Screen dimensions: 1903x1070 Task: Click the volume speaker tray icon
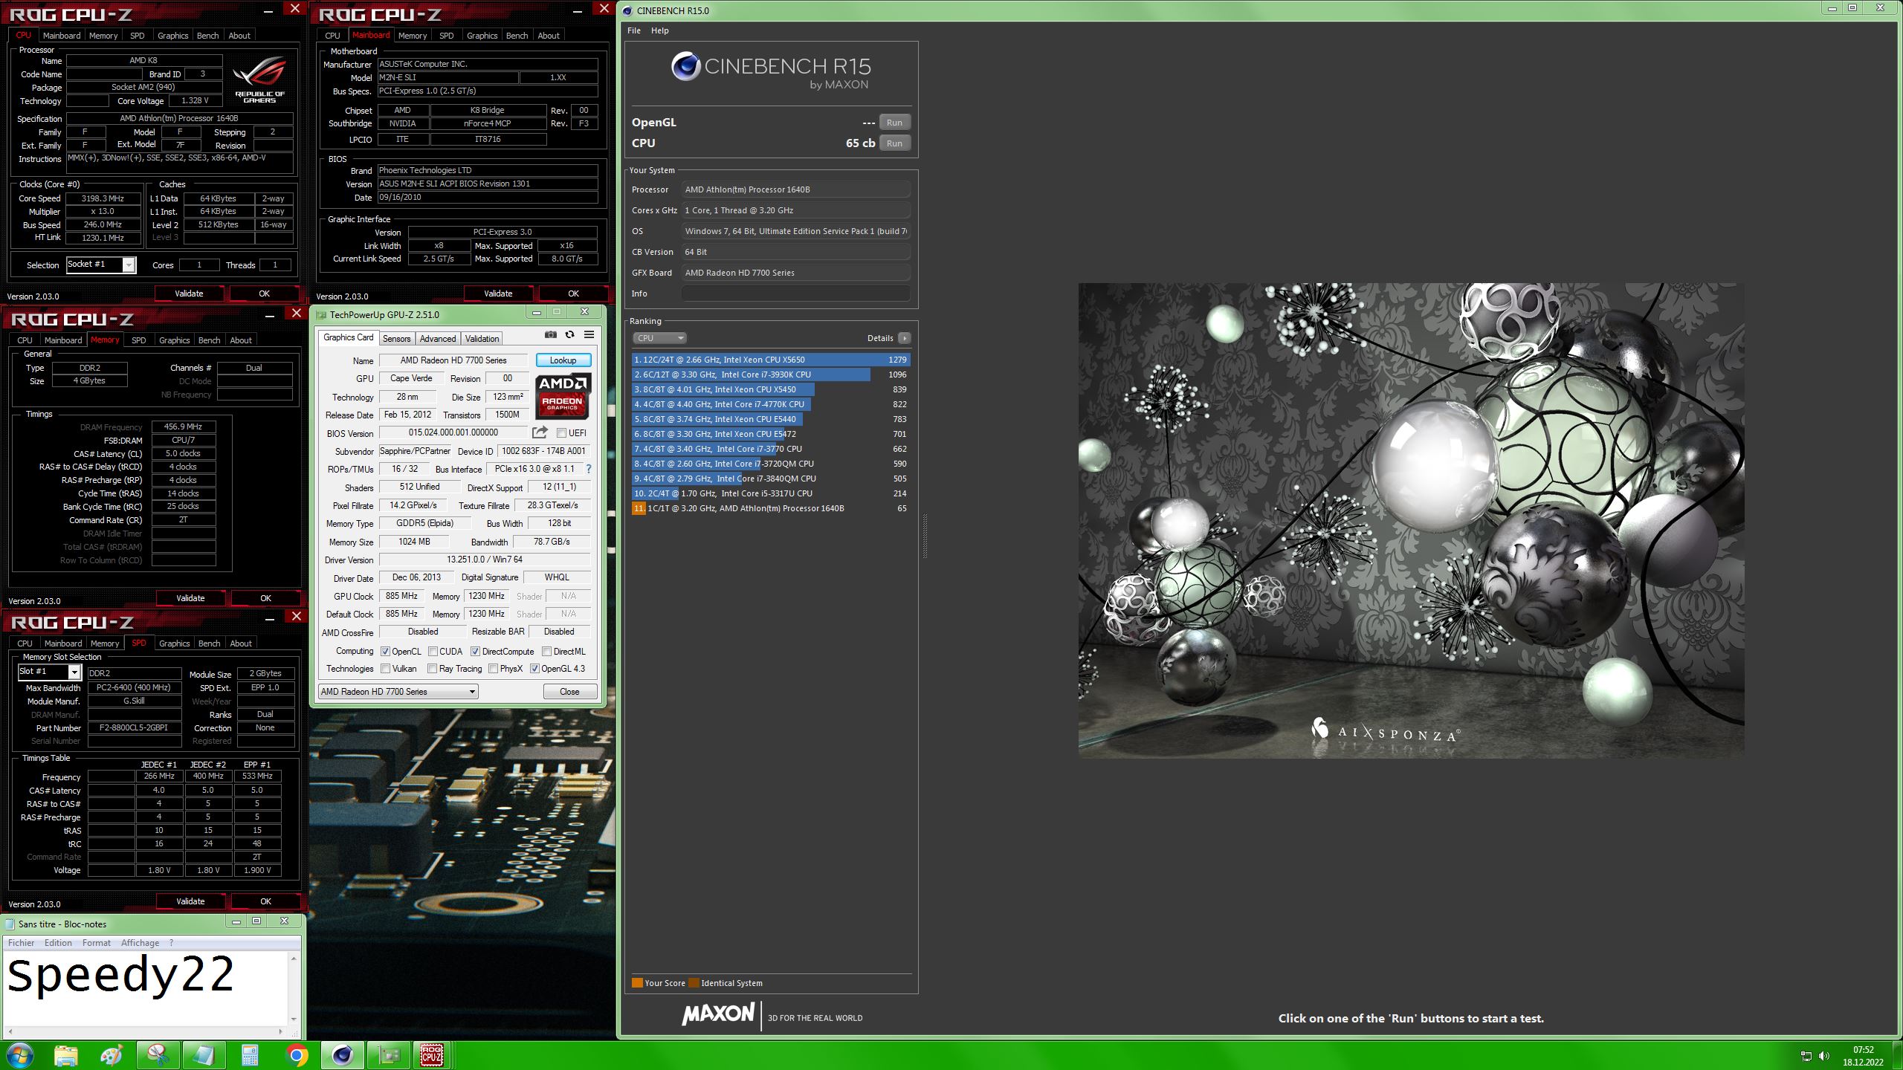coord(1824,1056)
